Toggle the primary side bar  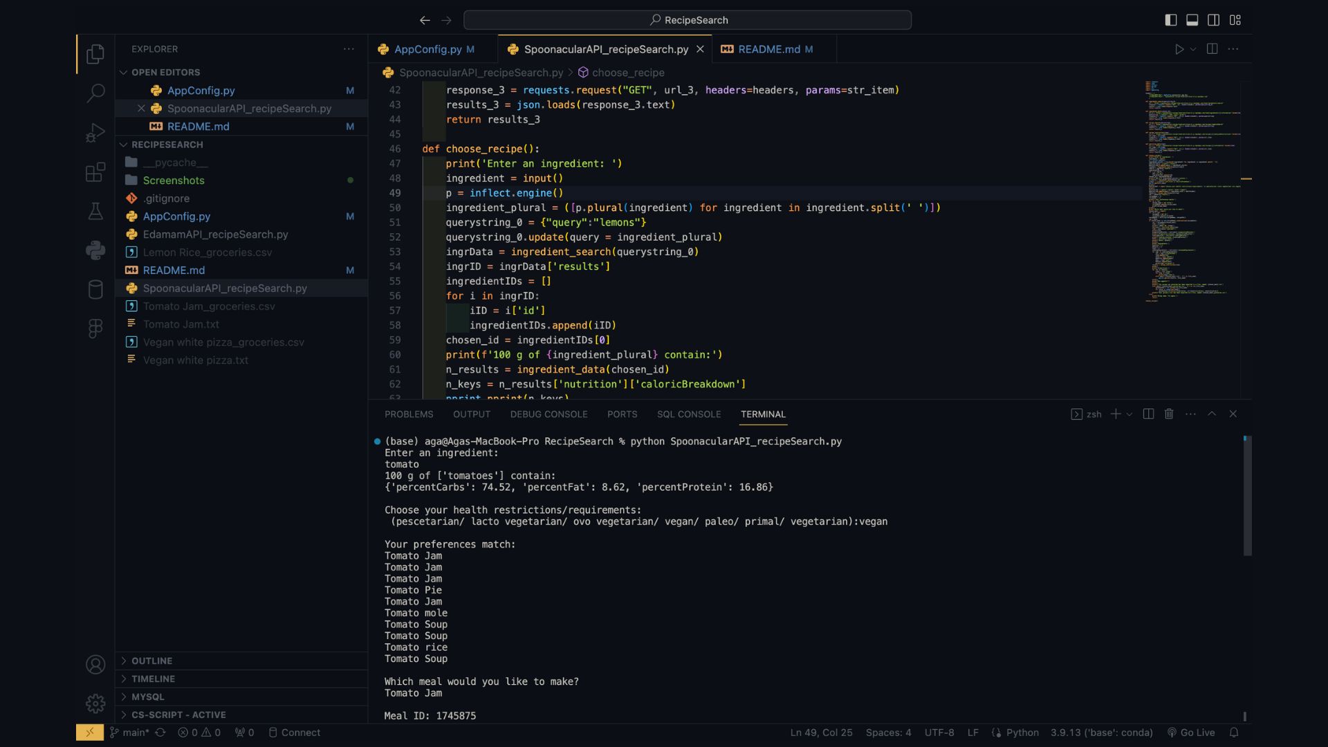(1171, 20)
